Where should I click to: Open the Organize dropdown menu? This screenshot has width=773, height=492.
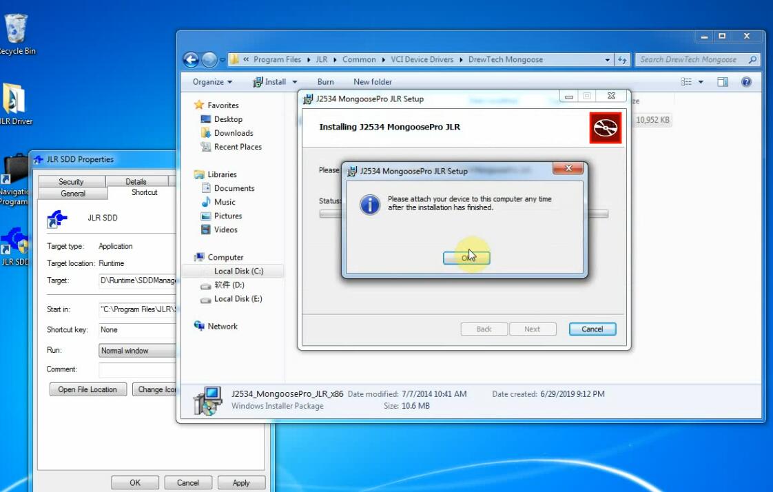tap(212, 82)
